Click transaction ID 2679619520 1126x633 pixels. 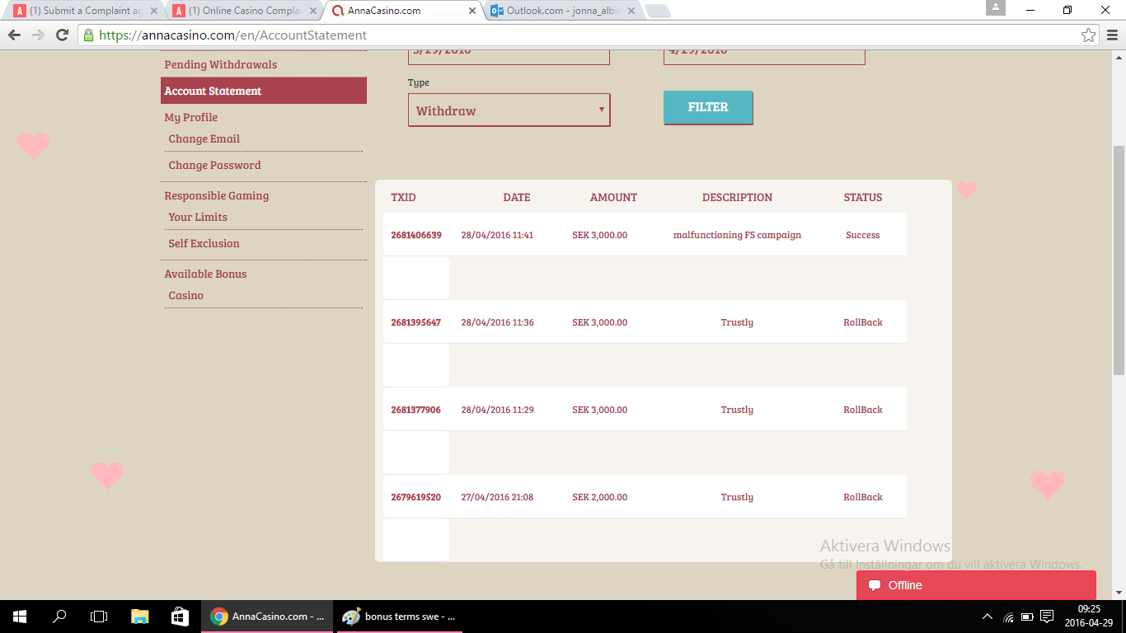pos(416,497)
